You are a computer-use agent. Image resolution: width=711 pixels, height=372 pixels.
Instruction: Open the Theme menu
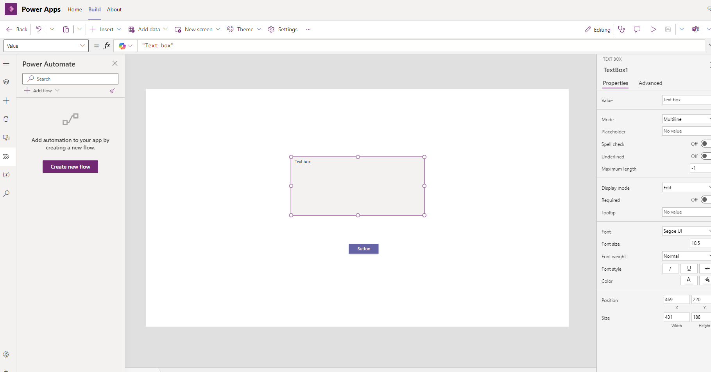coord(244,29)
